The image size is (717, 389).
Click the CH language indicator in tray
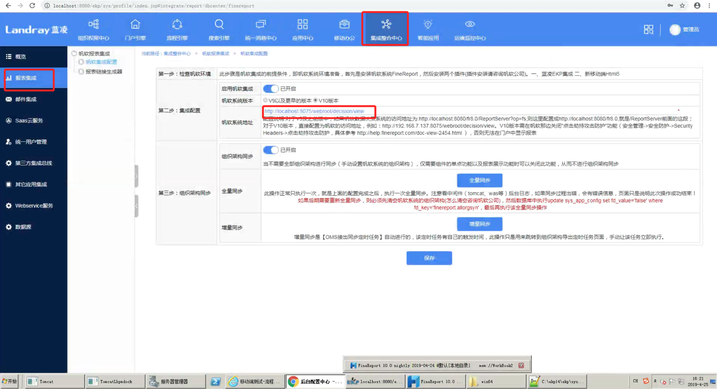(x=635, y=381)
